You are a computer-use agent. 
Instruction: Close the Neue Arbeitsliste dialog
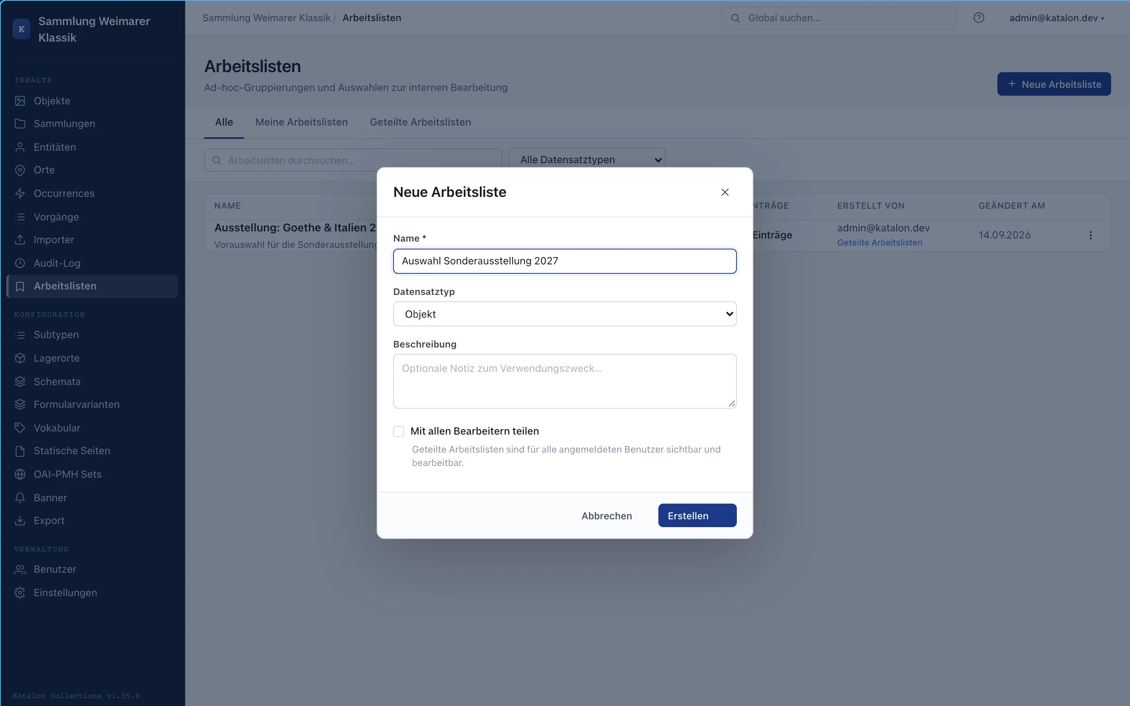pos(725,192)
